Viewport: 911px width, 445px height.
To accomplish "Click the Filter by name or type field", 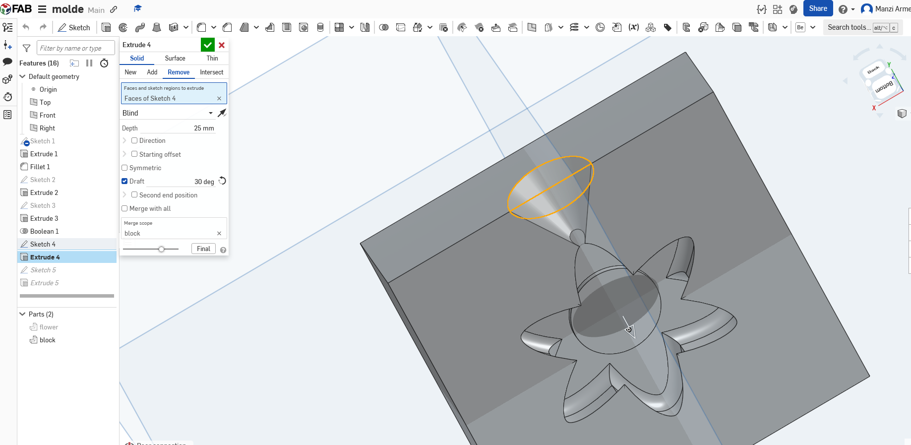I will coord(75,48).
